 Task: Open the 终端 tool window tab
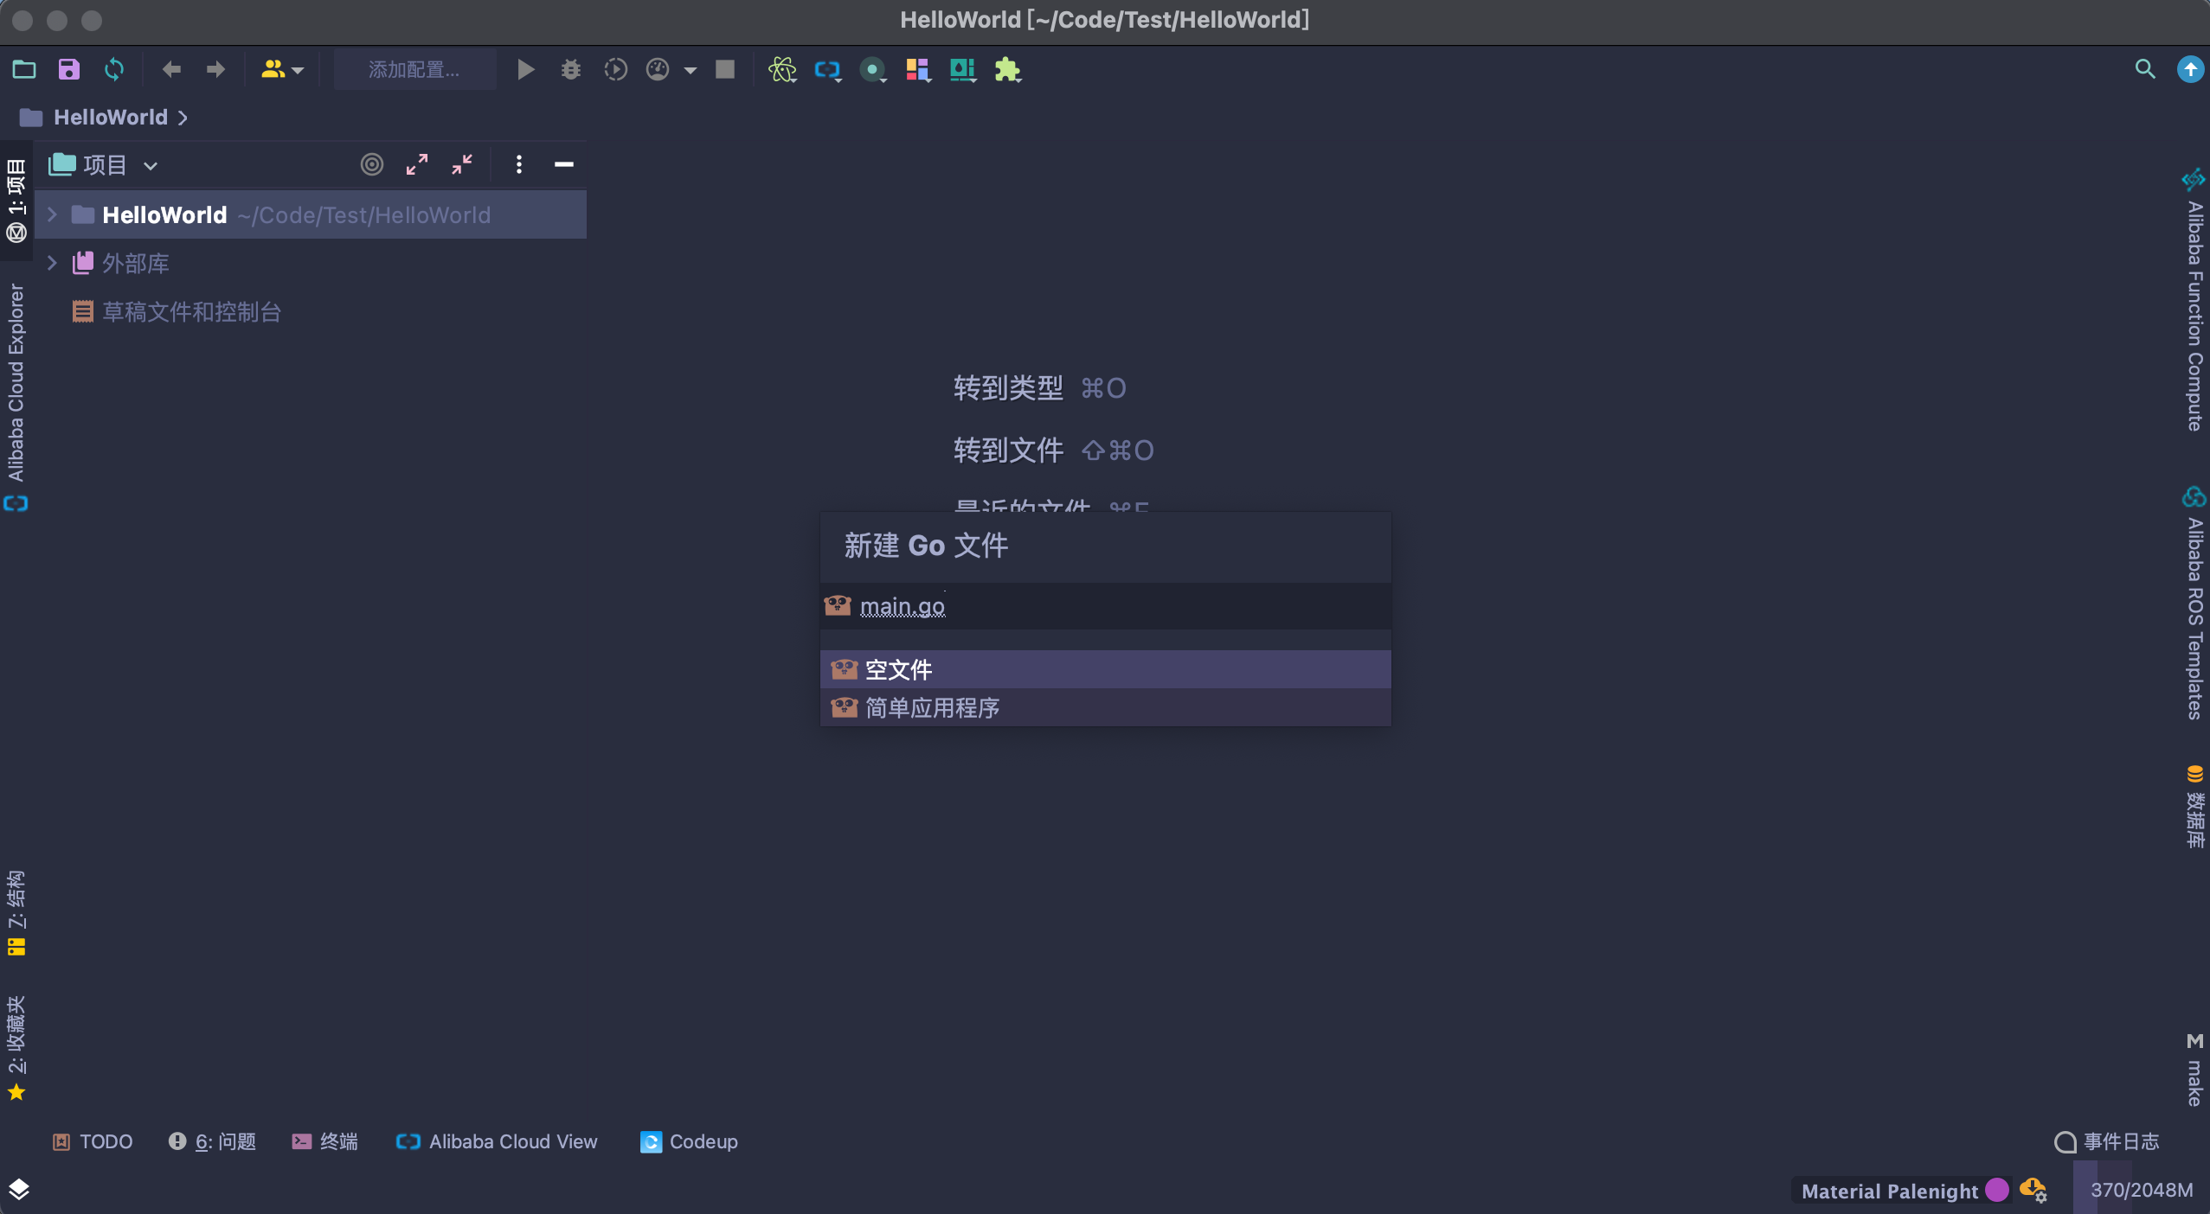coord(325,1141)
